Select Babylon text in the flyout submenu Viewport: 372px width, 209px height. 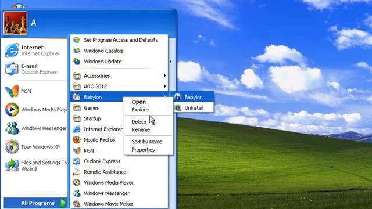pyautogui.click(x=194, y=97)
